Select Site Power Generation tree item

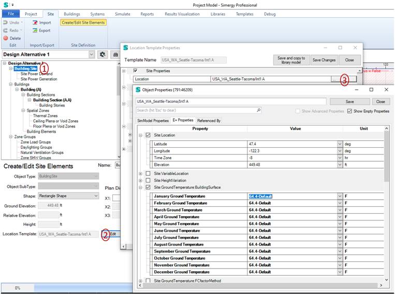tap(39, 79)
